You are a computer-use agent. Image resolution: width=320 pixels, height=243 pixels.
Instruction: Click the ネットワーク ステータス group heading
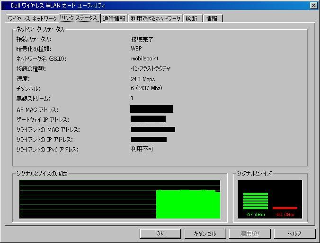click(x=40, y=29)
